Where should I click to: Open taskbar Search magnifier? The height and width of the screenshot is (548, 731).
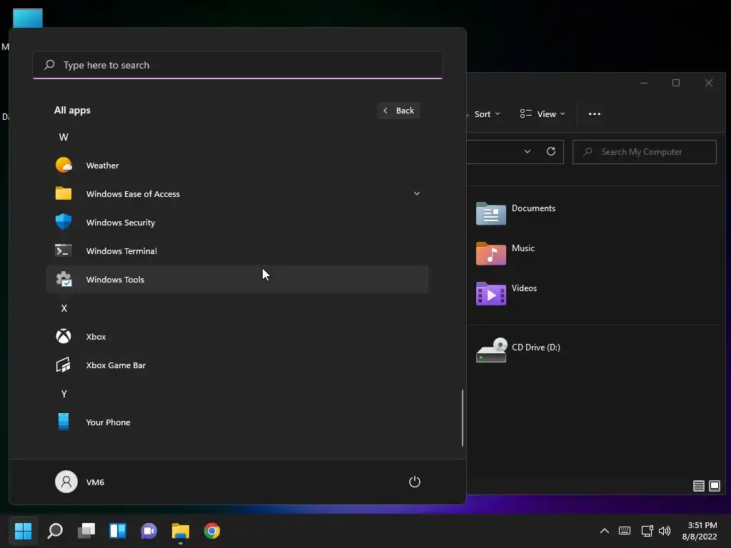coord(55,531)
